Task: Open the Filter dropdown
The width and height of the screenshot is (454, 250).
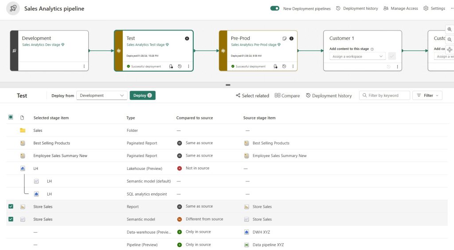Action: pos(427,96)
